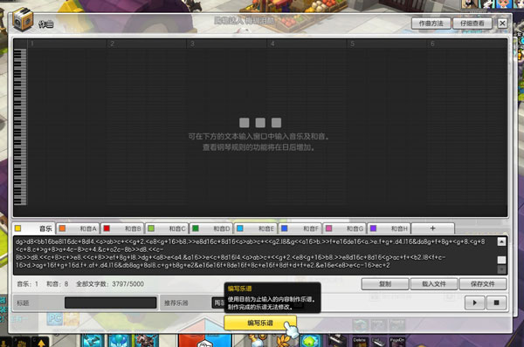Image resolution: width=524 pixels, height=347 pixels.
Task: Open the 推荐乐器 instrument dropdown
Action: tap(258, 303)
